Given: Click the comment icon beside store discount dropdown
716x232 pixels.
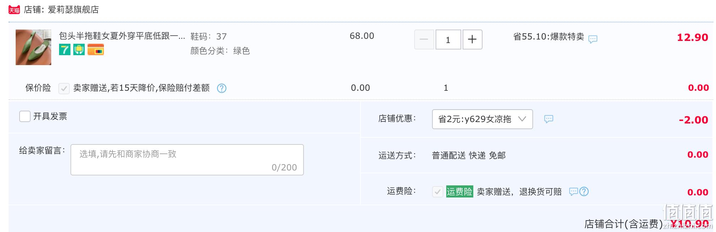Looking at the screenshot, I should click(548, 119).
